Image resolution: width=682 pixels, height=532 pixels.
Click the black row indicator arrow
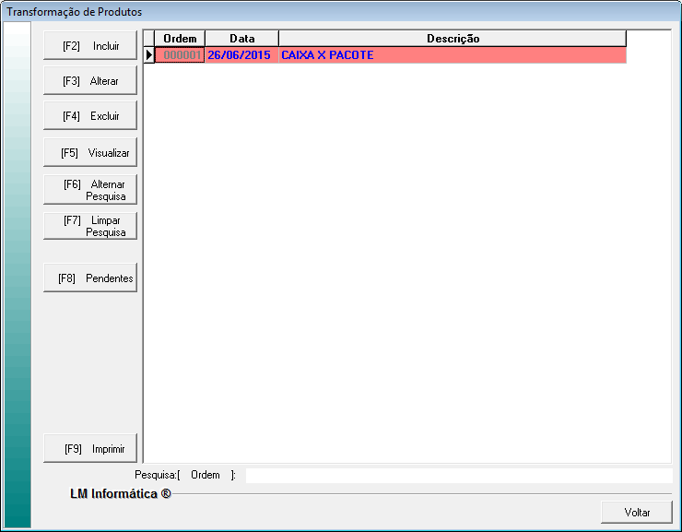148,55
